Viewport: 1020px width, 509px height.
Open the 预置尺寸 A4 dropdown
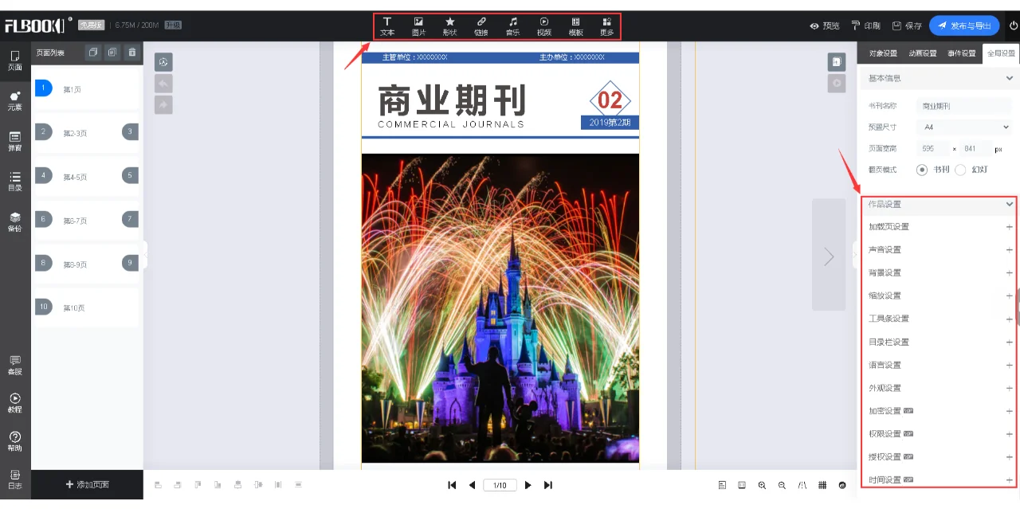965,127
